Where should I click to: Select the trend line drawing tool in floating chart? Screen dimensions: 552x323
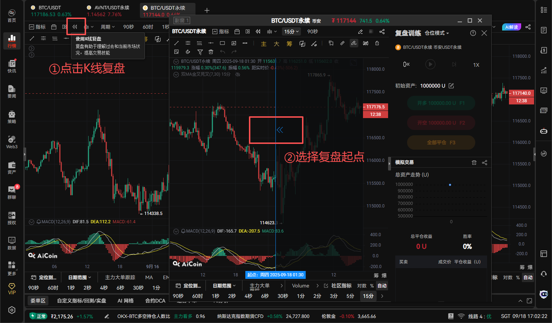click(176, 43)
